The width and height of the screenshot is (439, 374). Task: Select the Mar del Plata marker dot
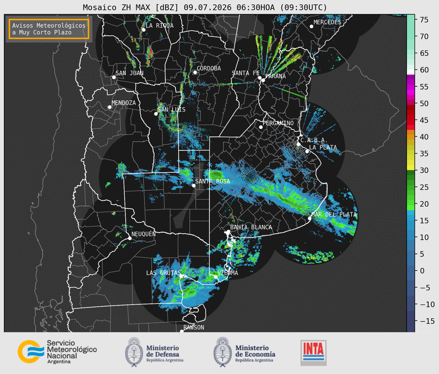point(310,218)
